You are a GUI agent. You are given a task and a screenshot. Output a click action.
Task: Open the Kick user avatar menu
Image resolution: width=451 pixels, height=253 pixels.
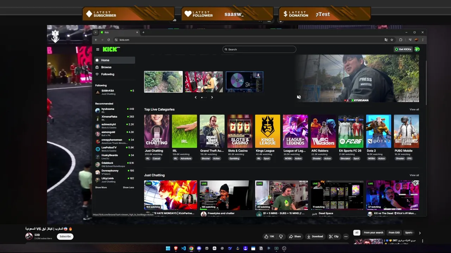coord(417,50)
